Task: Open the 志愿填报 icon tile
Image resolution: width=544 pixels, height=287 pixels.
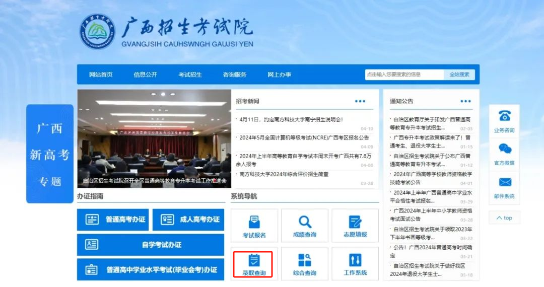Action: coord(355,226)
